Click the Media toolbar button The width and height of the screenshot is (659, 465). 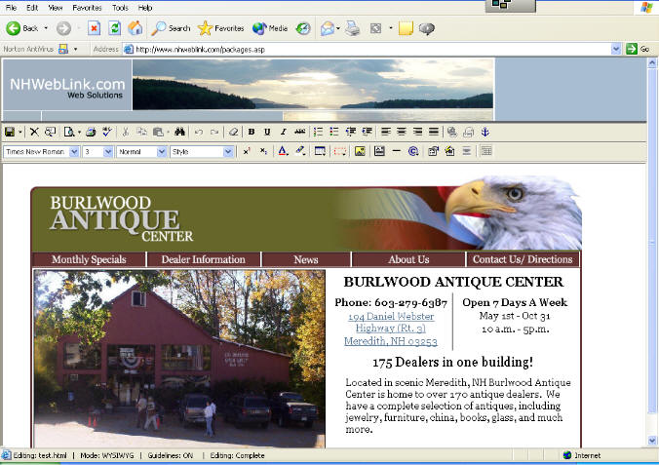coord(270,28)
